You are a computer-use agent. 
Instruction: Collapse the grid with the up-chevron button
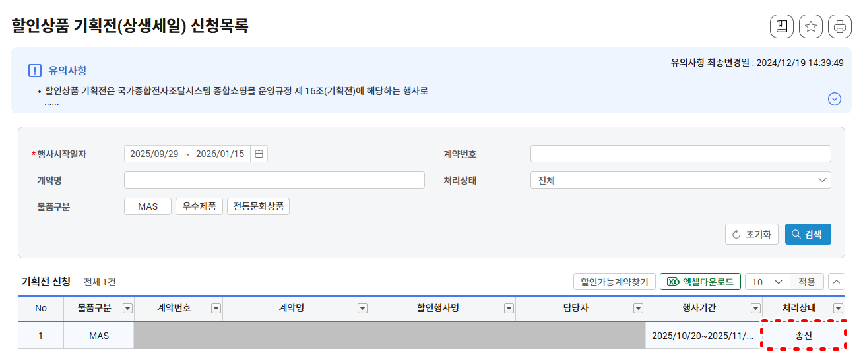click(x=837, y=282)
